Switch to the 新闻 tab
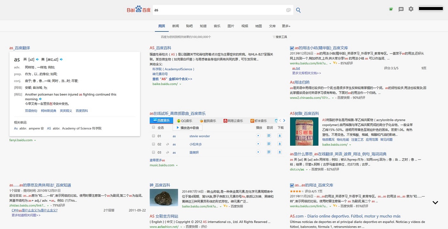 pos(175,26)
